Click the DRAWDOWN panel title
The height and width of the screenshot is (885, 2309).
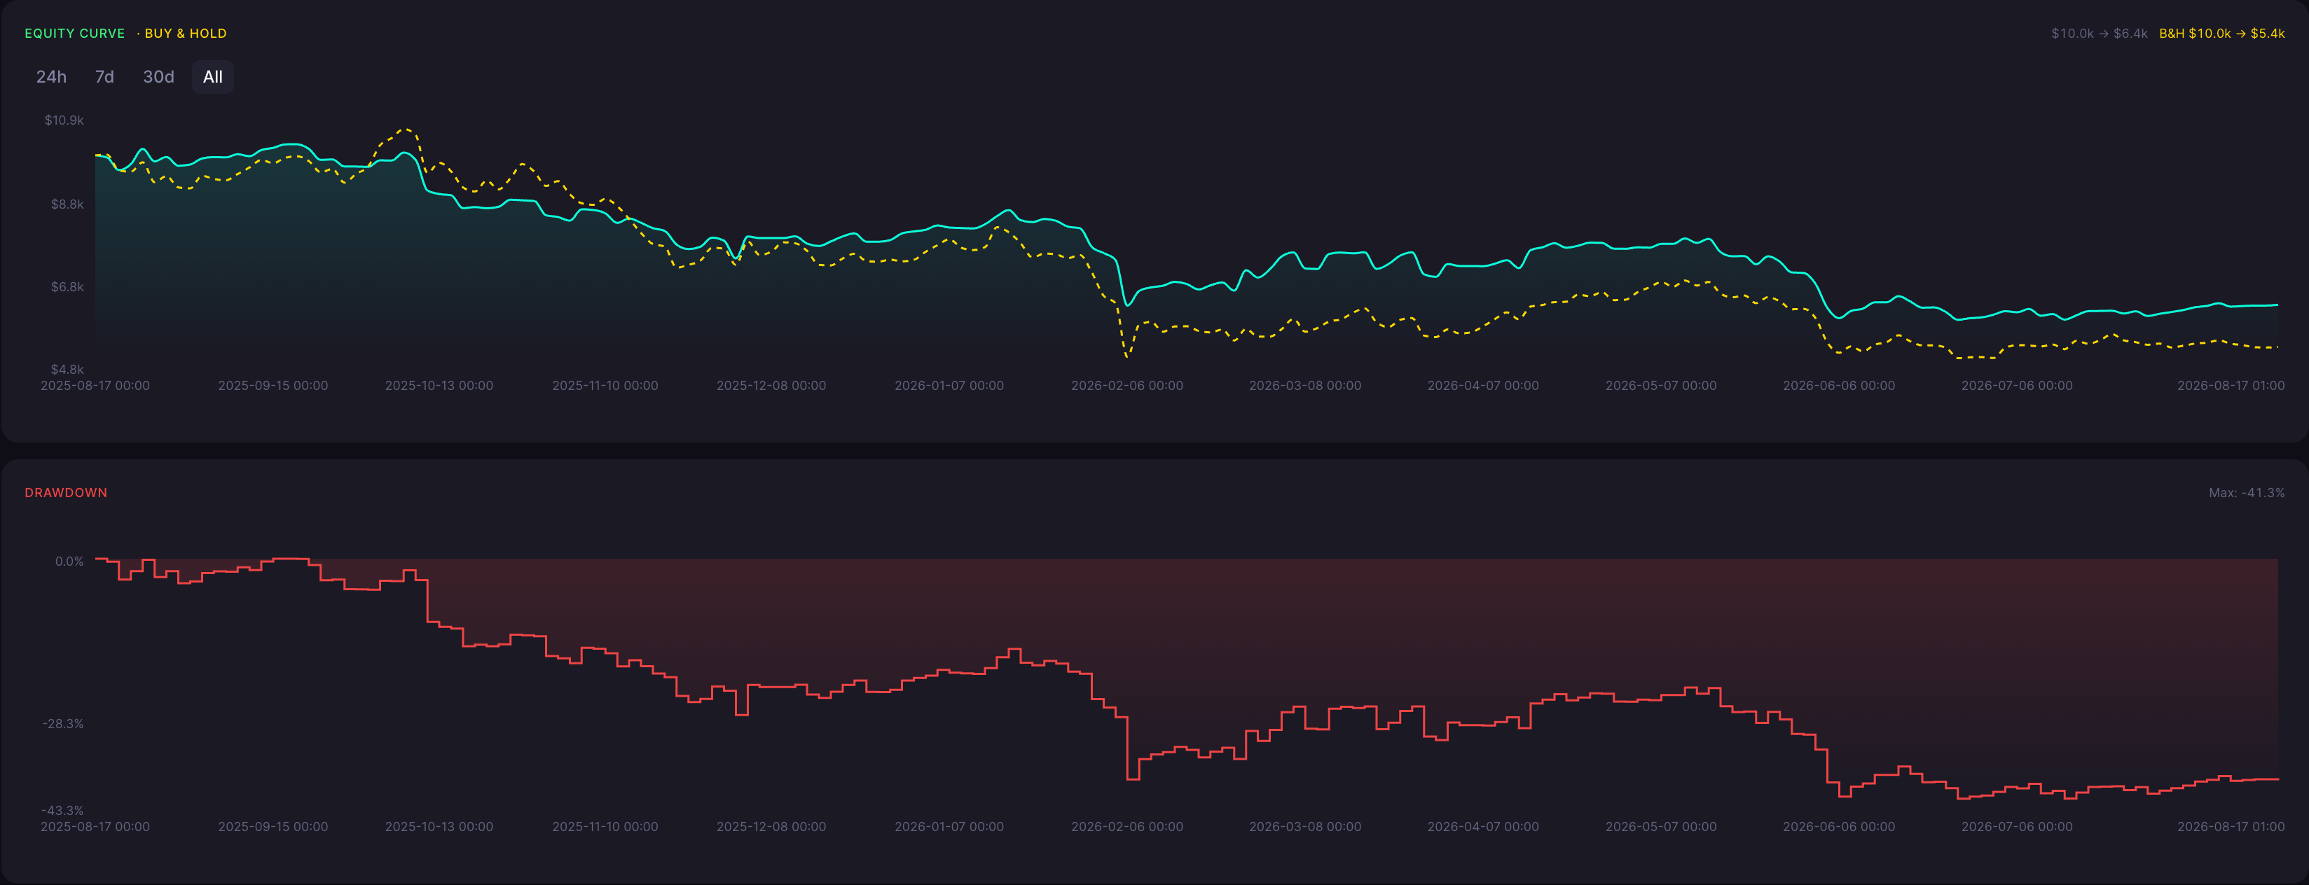pyautogui.click(x=65, y=493)
